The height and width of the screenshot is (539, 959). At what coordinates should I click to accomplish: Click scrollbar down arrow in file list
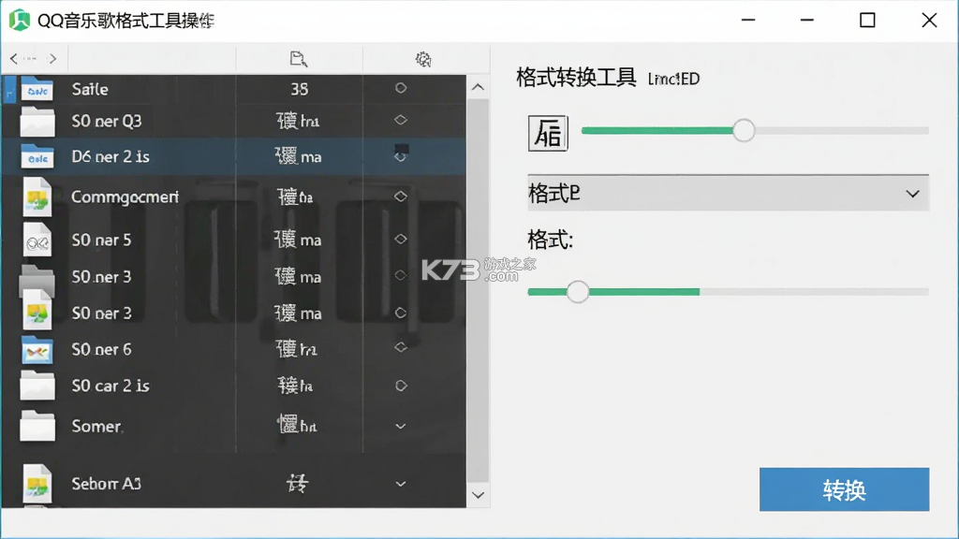pyautogui.click(x=478, y=495)
